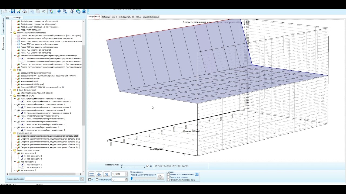Click the plus (add value) button

(99, 174)
